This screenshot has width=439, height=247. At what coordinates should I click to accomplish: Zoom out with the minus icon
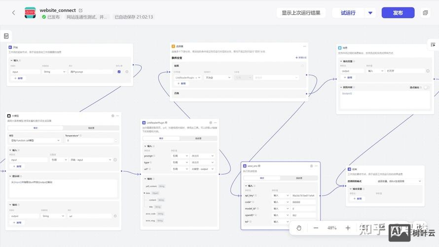(316, 228)
